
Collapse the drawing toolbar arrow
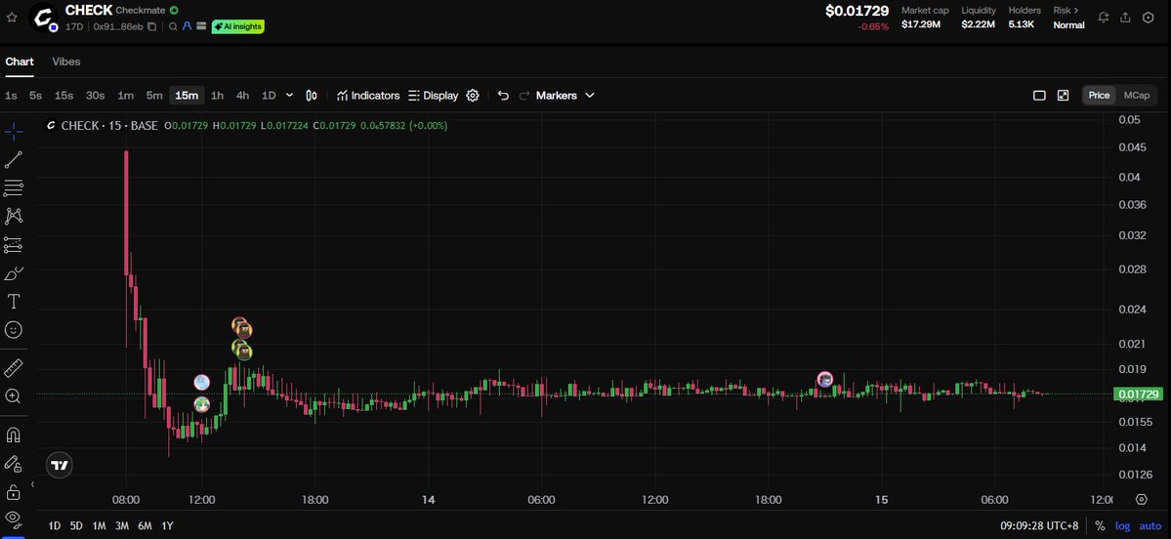click(x=32, y=484)
